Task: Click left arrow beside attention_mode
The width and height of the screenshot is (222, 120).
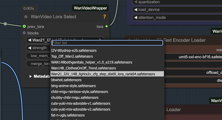Action: tap(136, 18)
